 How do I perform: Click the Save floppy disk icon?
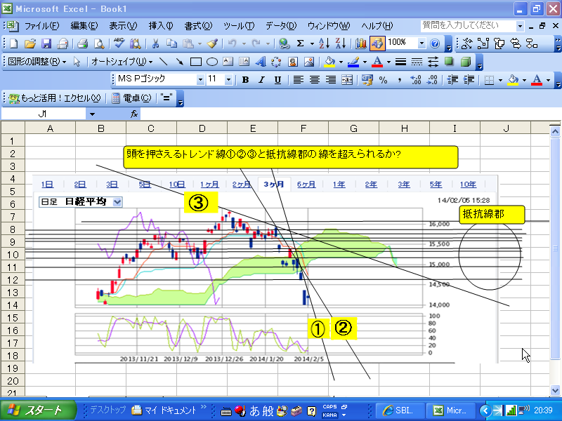pos(46,44)
